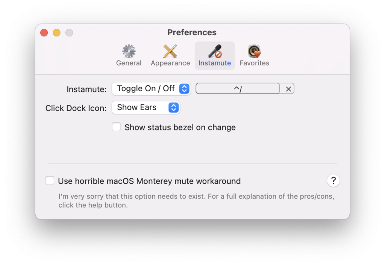This screenshot has height=266, width=385.
Task: Open the General preferences gear icon
Action: tap(129, 51)
